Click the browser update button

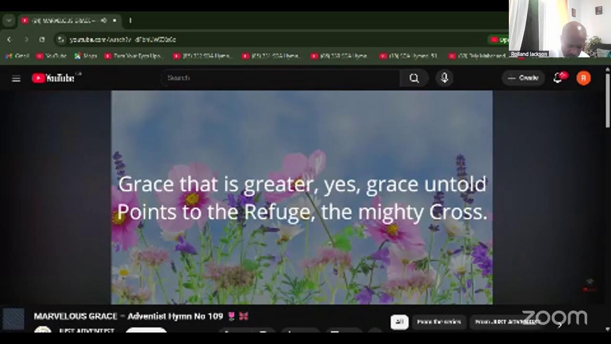(x=498, y=40)
